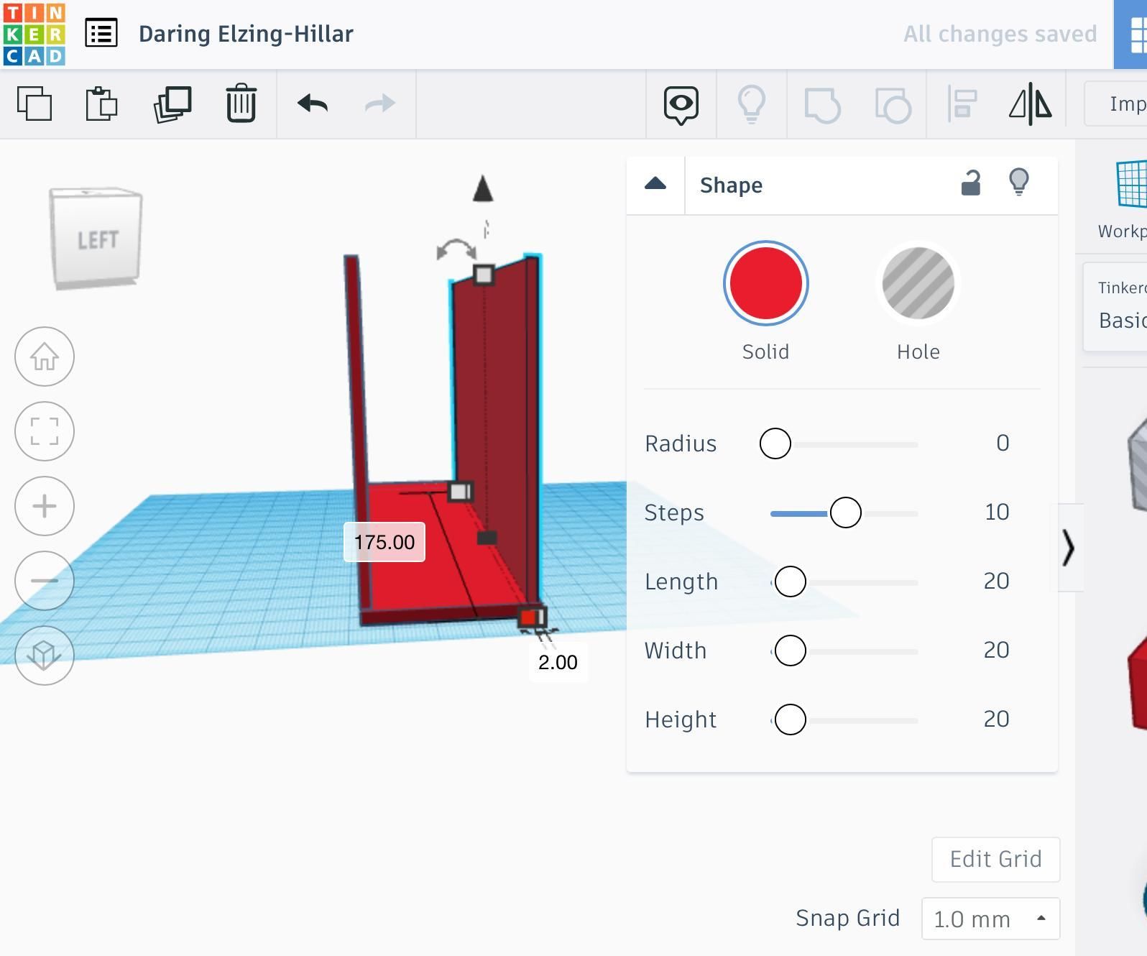Edit the 2.00 dimension value

pos(558,662)
